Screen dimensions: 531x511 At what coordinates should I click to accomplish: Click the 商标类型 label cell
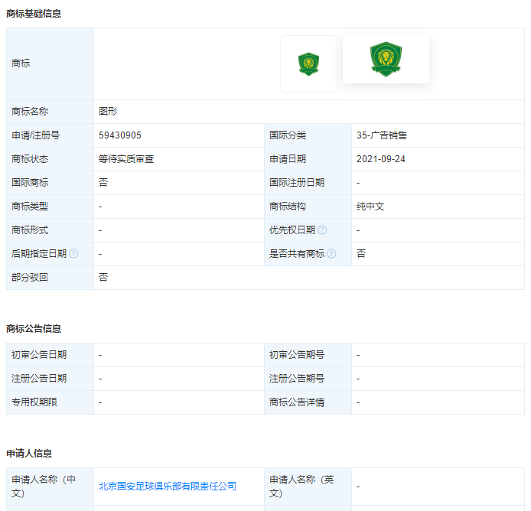(x=50, y=207)
